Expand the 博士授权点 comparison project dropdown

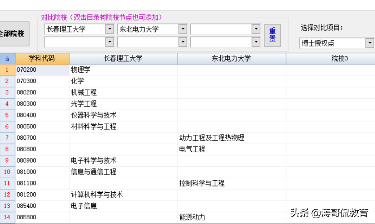tap(370, 43)
